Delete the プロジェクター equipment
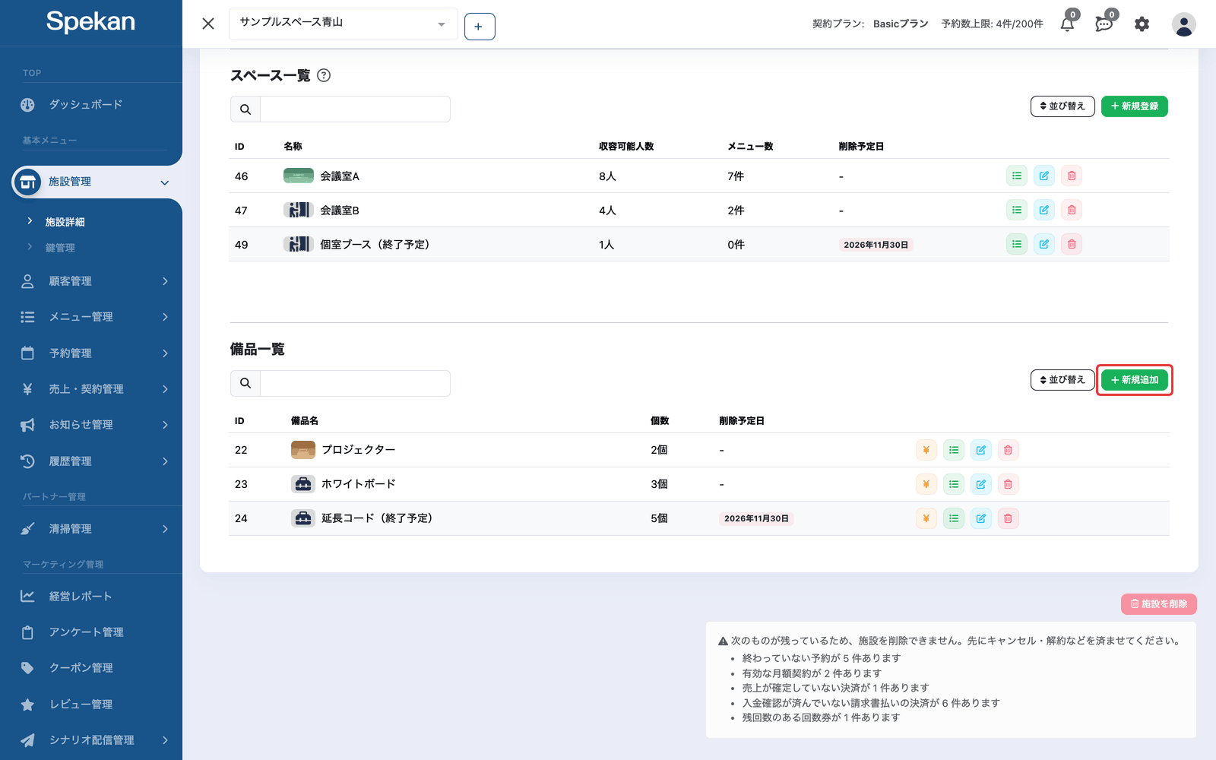 click(1009, 450)
